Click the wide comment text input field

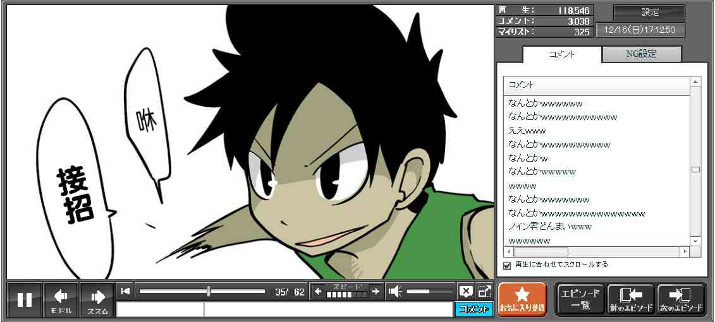(x=327, y=309)
